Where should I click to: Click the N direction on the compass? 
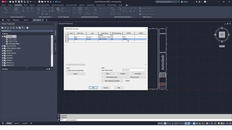click(x=222, y=28)
